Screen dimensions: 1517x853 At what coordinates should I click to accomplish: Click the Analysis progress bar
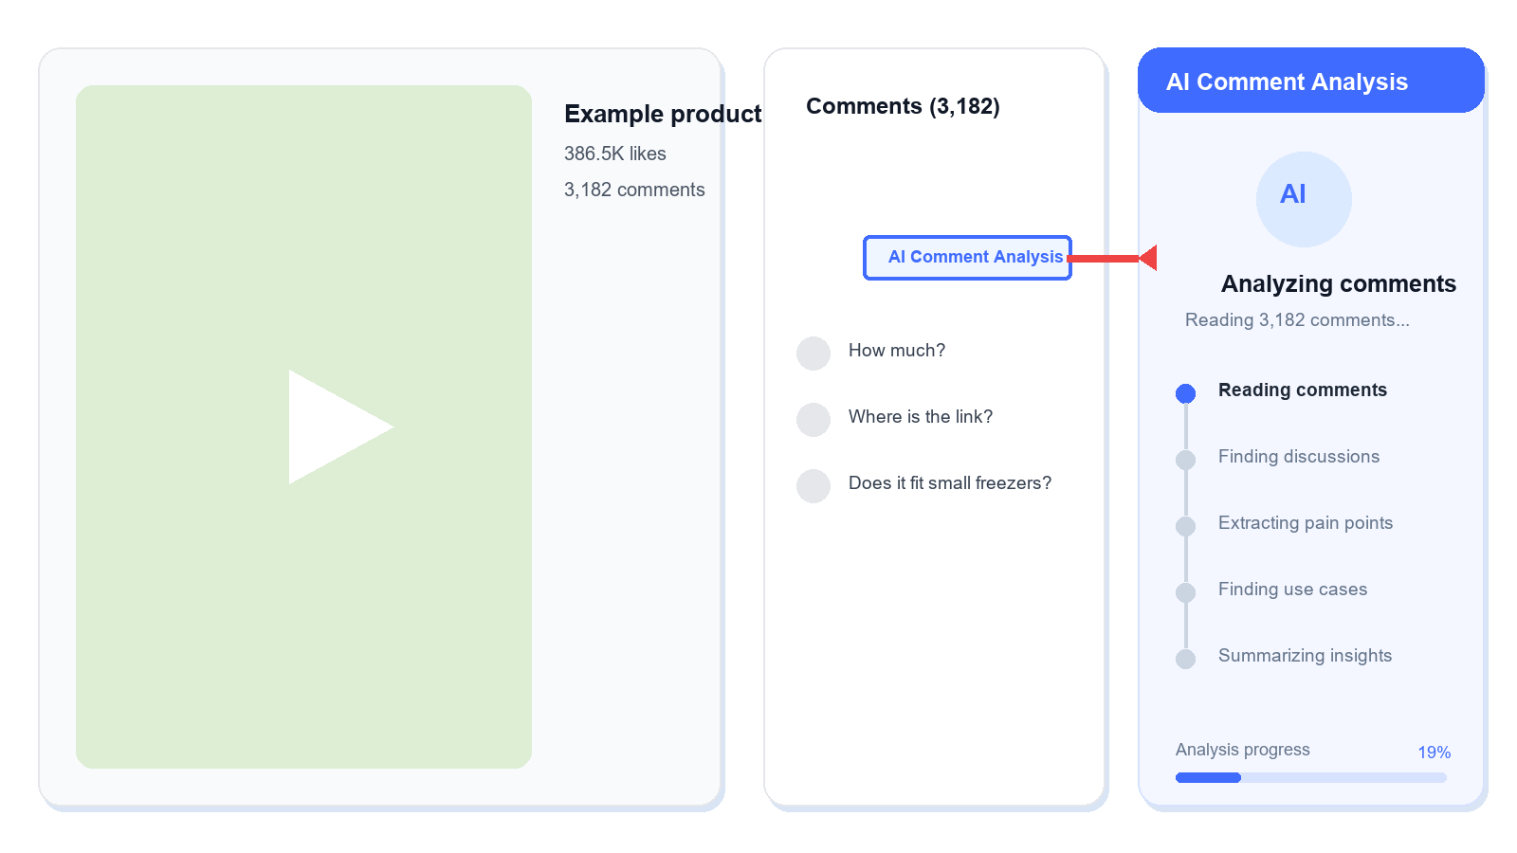[x=1311, y=777]
